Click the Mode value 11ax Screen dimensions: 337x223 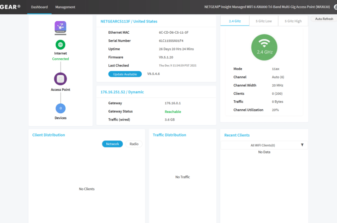click(x=276, y=69)
